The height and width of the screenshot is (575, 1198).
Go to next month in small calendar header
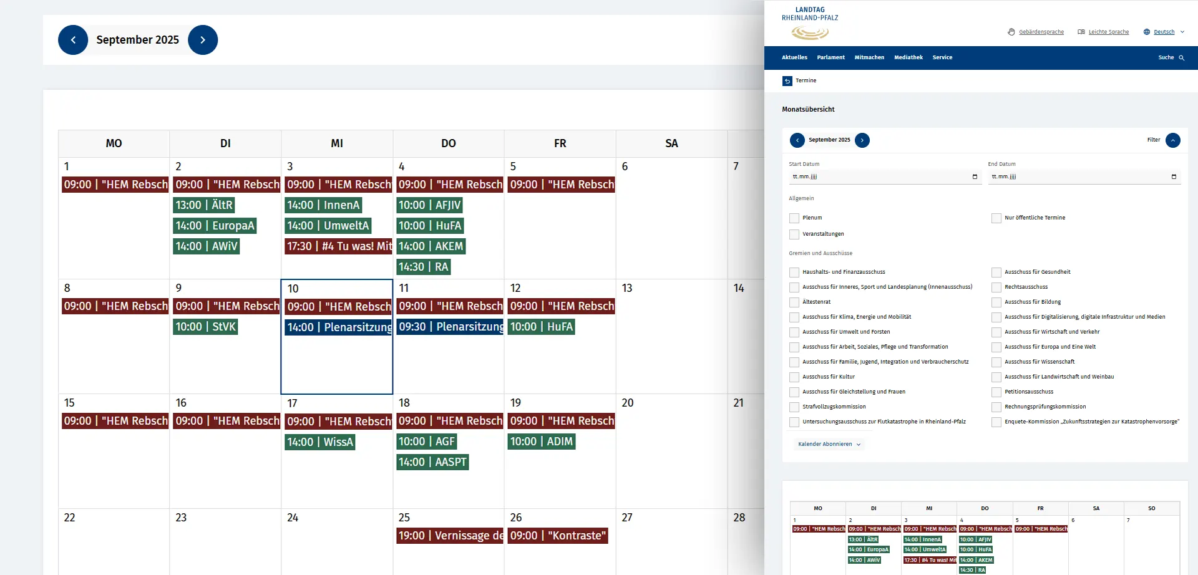[x=862, y=140]
